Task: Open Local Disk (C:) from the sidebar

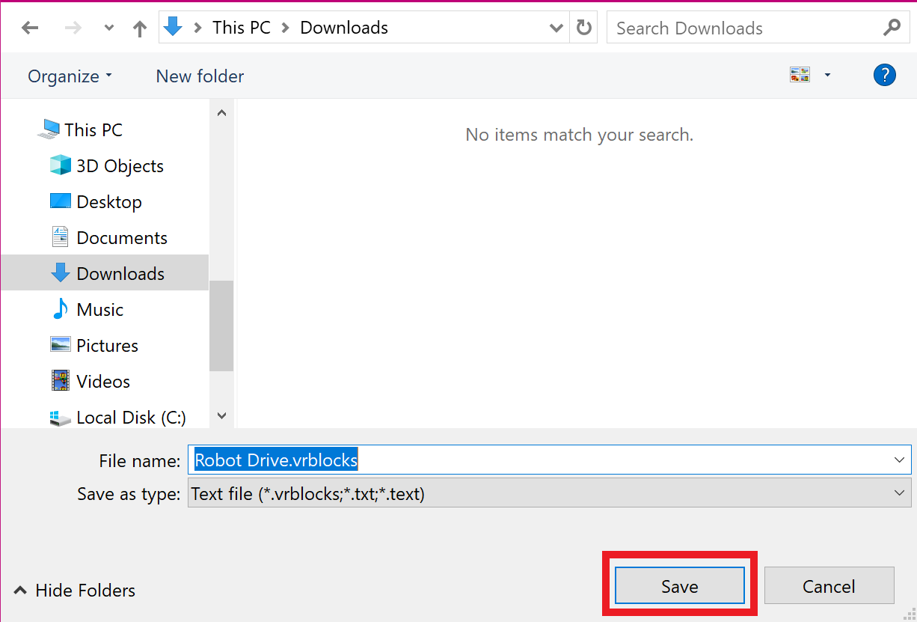Action: [131, 417]
